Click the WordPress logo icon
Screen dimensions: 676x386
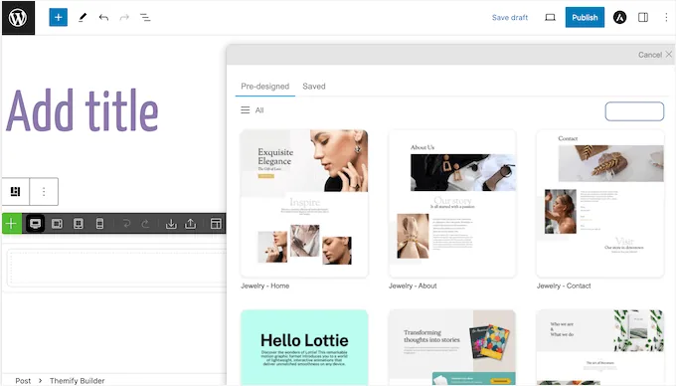point(18,18)
